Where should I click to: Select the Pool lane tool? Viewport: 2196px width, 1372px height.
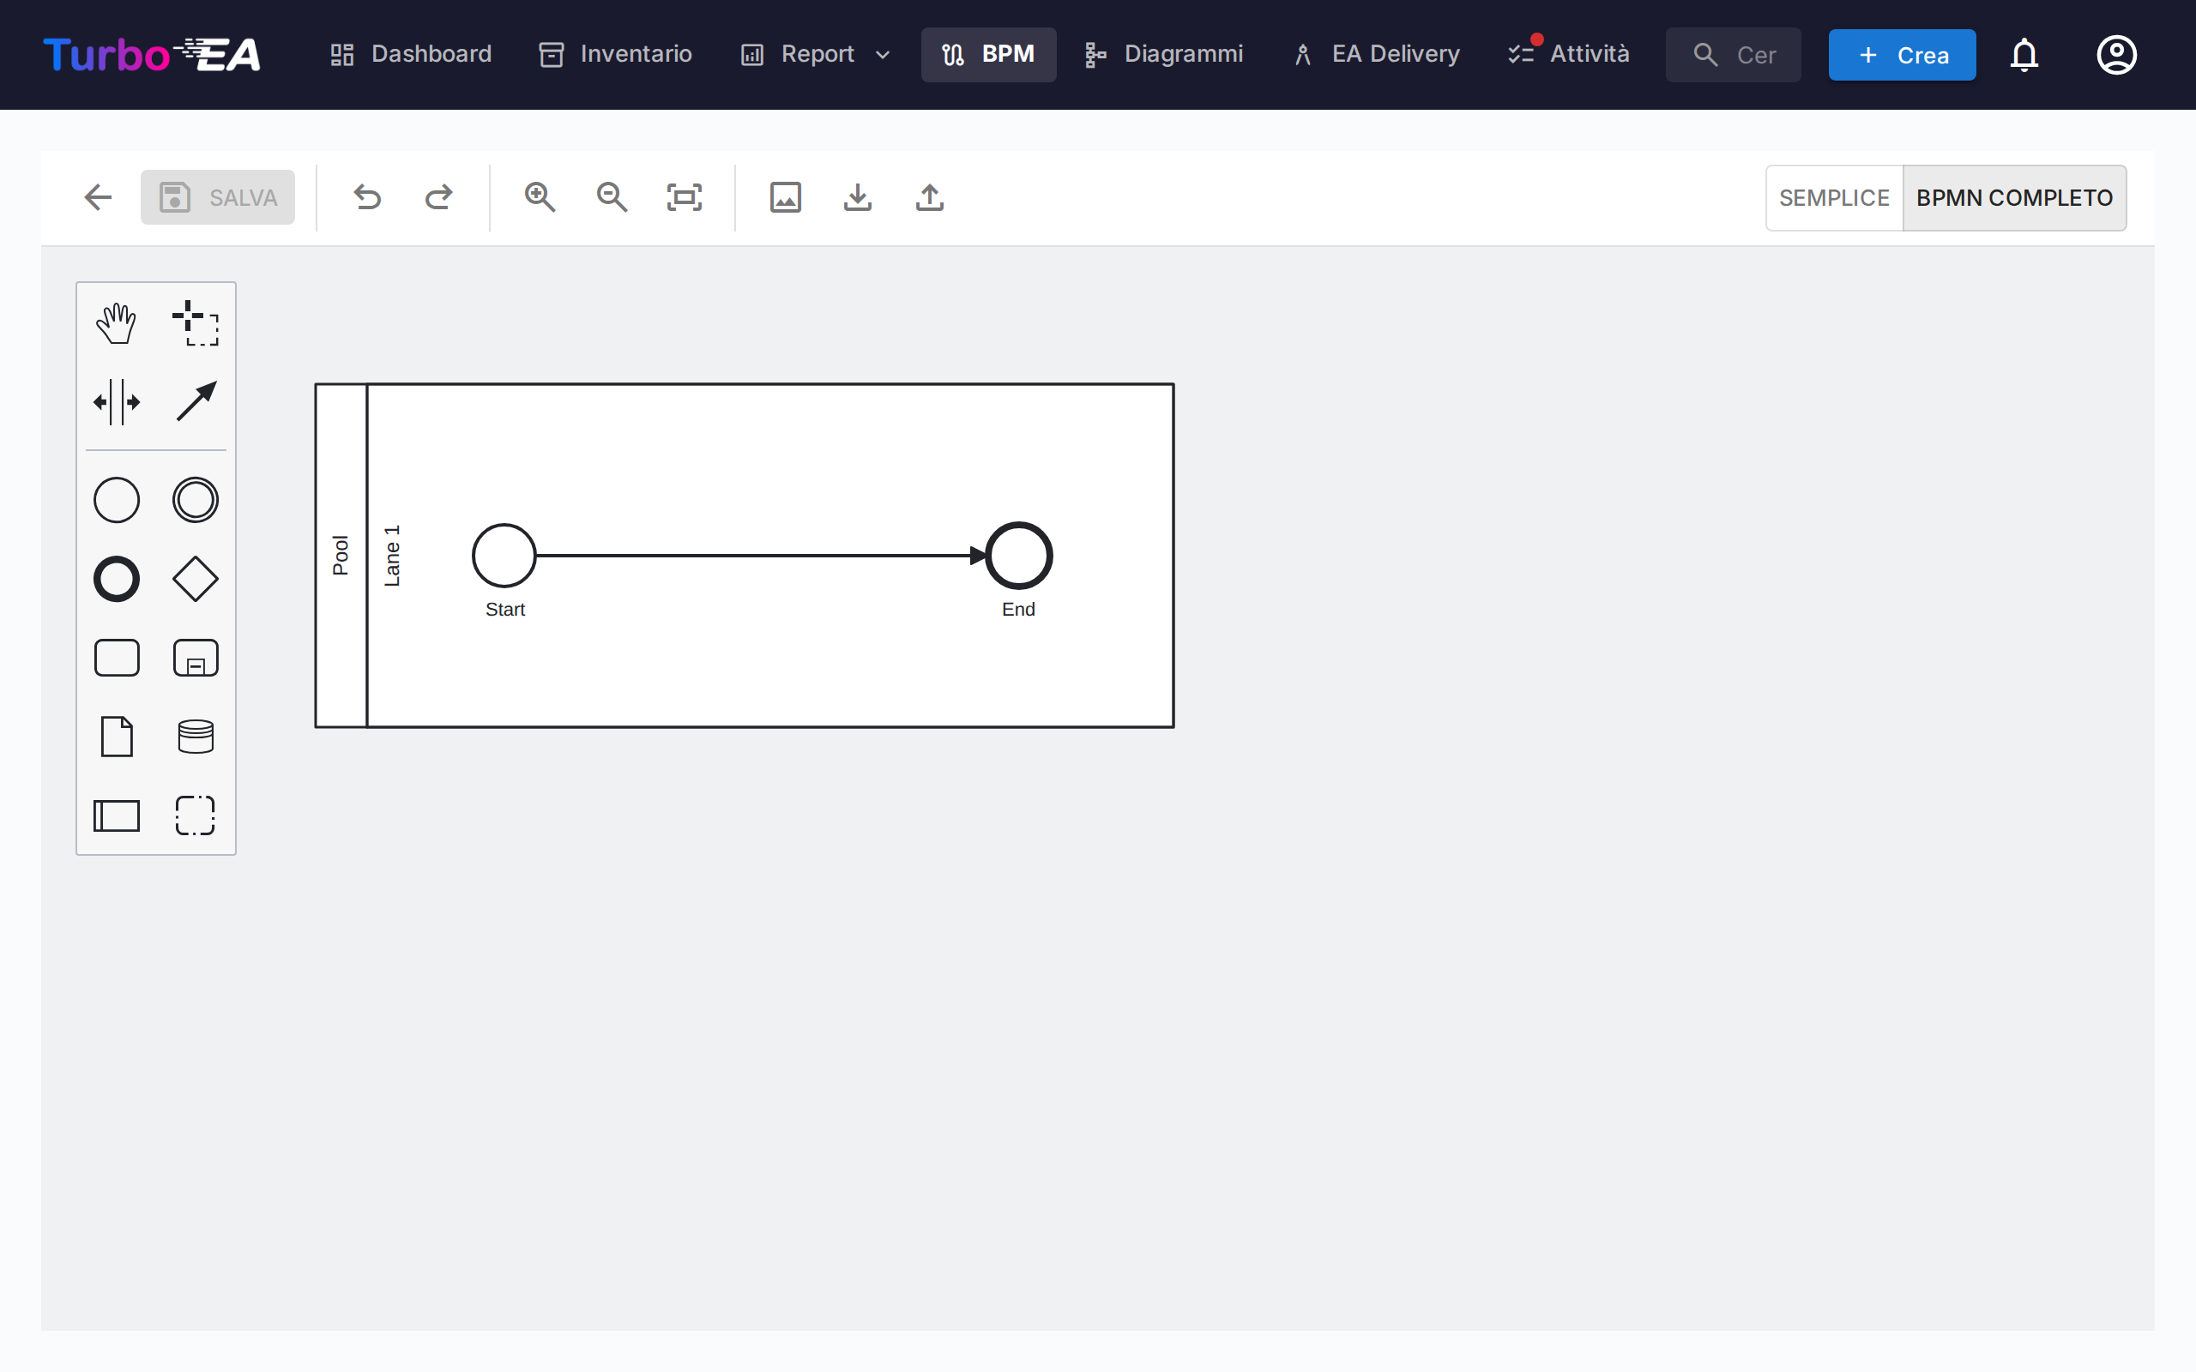115,815
